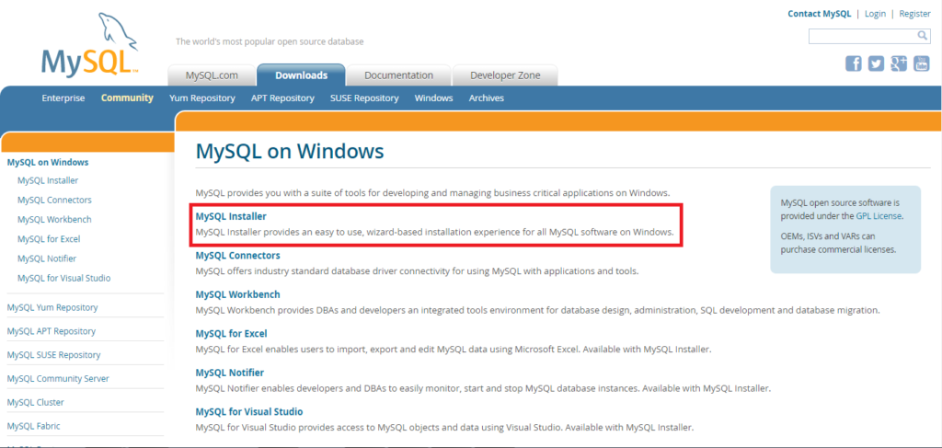This screenshot has height=448, width=942.
Task: Open MySQL Workbench heading link in main content
Action: click(237, 294)
